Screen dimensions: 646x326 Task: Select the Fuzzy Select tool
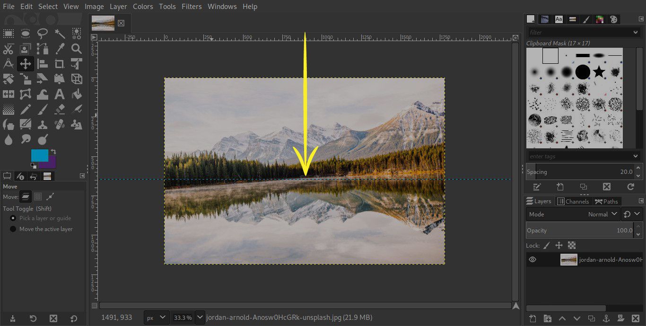click(x=59, y=33)
